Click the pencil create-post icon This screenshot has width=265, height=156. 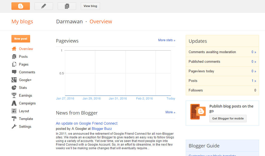[x=44, y=6]
